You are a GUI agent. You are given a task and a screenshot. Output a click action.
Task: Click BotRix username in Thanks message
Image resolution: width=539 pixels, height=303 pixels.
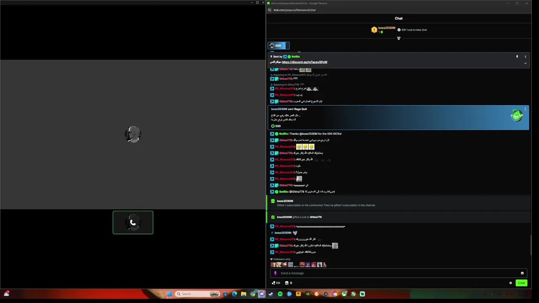[x=283, y=134]
